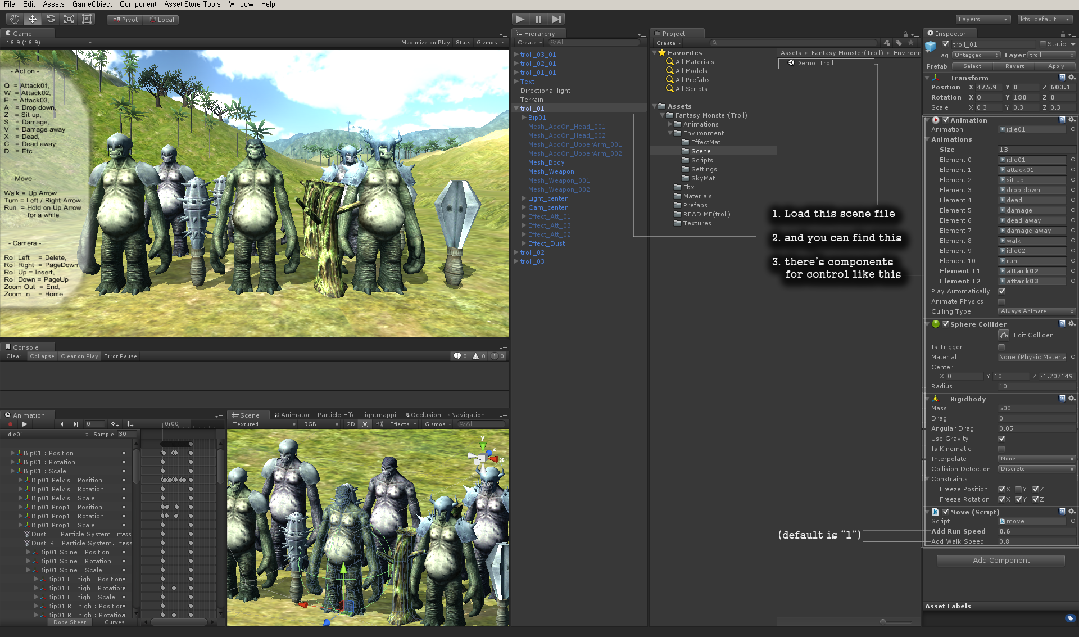Image resolution: width=1079 pixels, height=637 pixels.
Task: Pick object for Element 3 drop down
Action: [1073, 190]
